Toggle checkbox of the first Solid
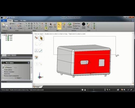Viewport: 135px width, 108px height. click(x=6, y=37)
